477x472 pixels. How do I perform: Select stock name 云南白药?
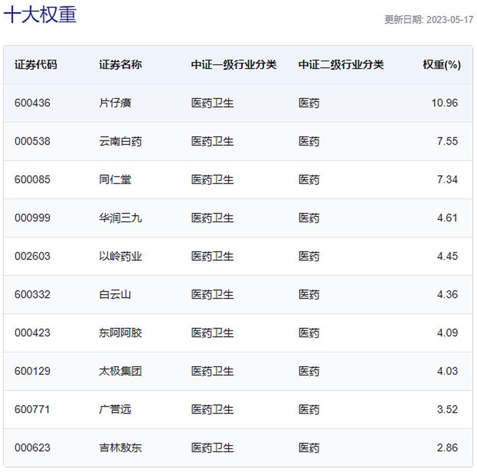point(120,141)
